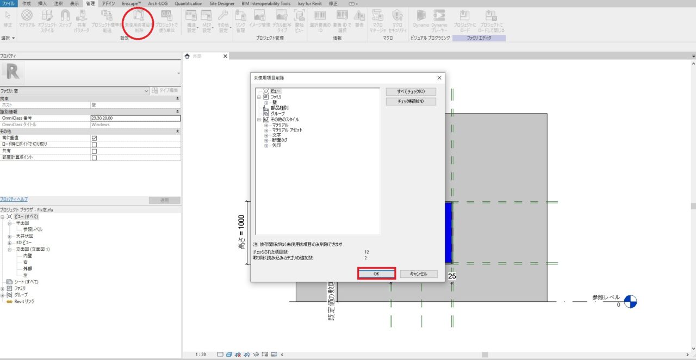
Task: Select Revit リンク in project browser
Action: [24, 301]
